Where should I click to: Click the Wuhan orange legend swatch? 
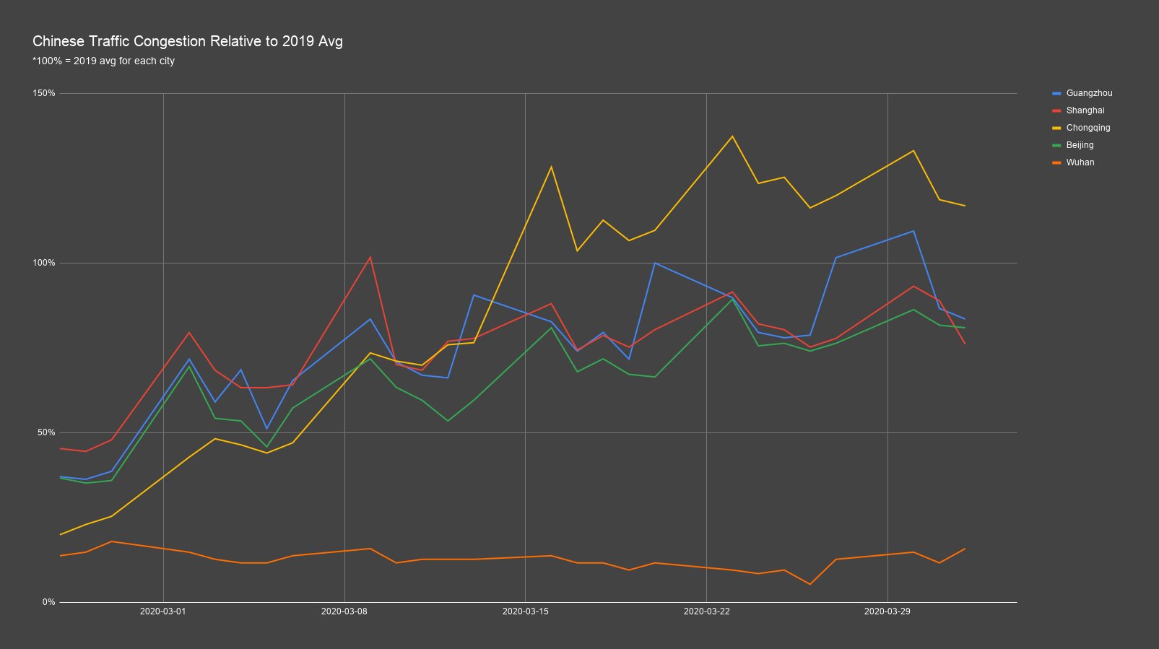click(1056, 162)
